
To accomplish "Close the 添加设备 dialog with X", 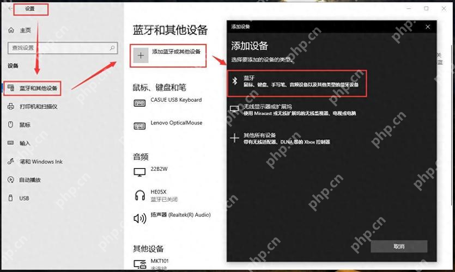I will point(428,27).
